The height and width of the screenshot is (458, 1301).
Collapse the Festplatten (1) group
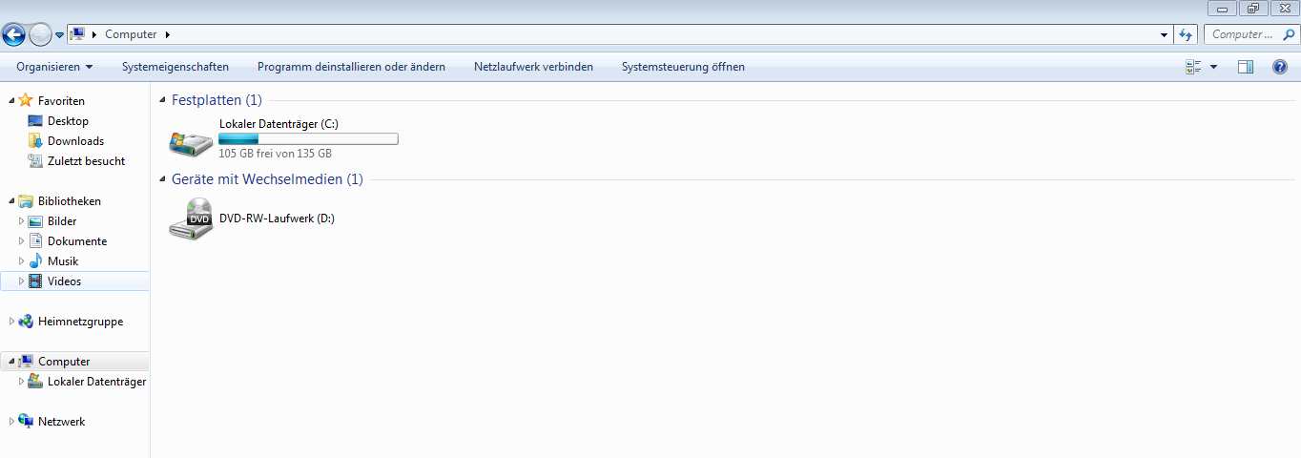click(x=162, y=100)
